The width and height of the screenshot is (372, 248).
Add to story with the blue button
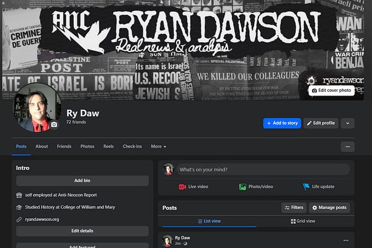point(282,123)
